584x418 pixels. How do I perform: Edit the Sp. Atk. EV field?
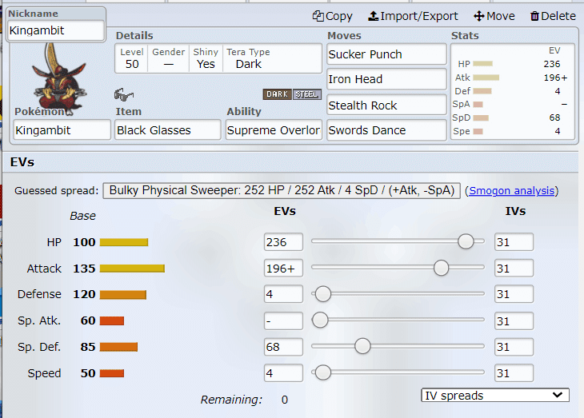point(283,320)
